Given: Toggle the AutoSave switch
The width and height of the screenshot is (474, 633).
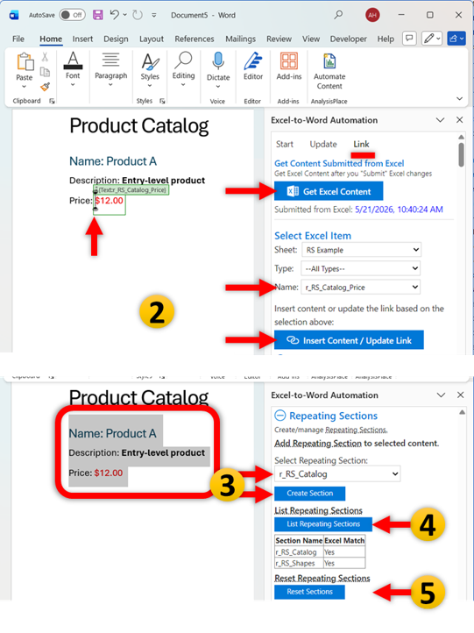Looking at the screenshot, I should (72, 15).
